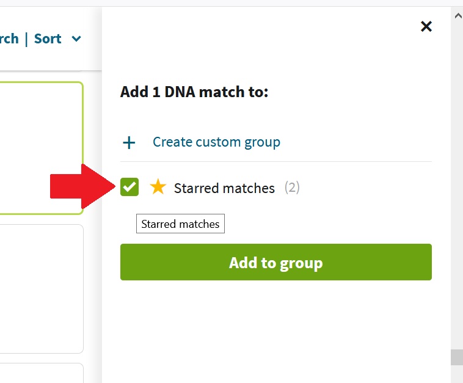Click the yellow star icon

click(x=158, y=187)
